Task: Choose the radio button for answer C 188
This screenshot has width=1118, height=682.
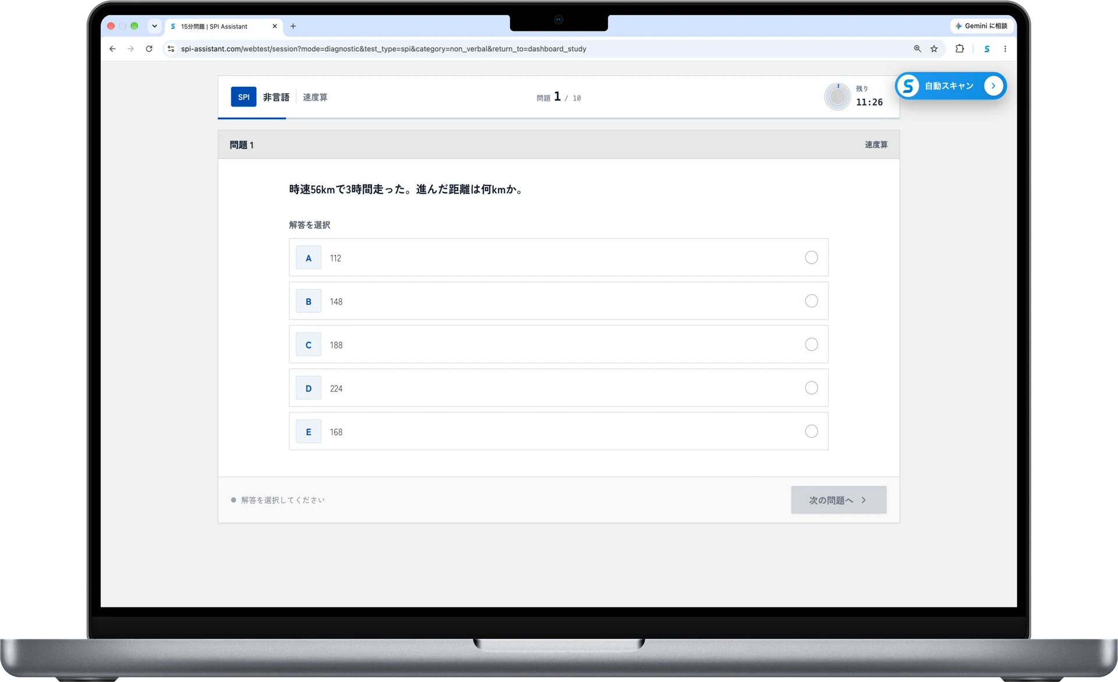Action: [811, 344]
